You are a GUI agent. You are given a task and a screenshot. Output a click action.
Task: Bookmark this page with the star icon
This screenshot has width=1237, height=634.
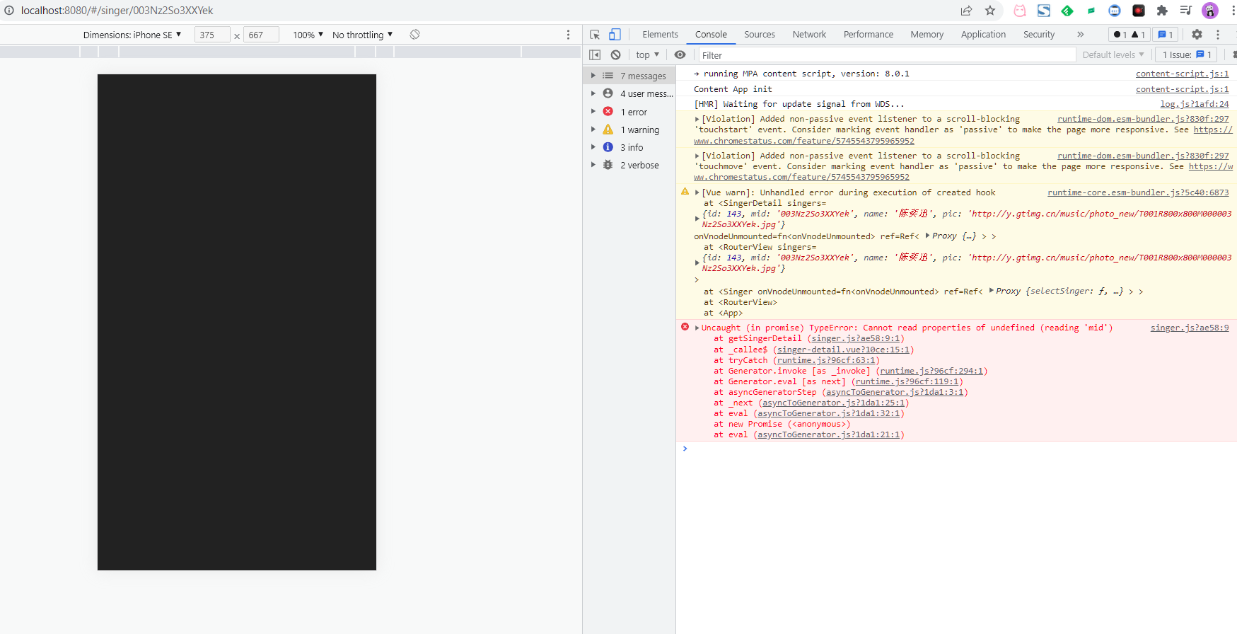click(x=990, y=11)
